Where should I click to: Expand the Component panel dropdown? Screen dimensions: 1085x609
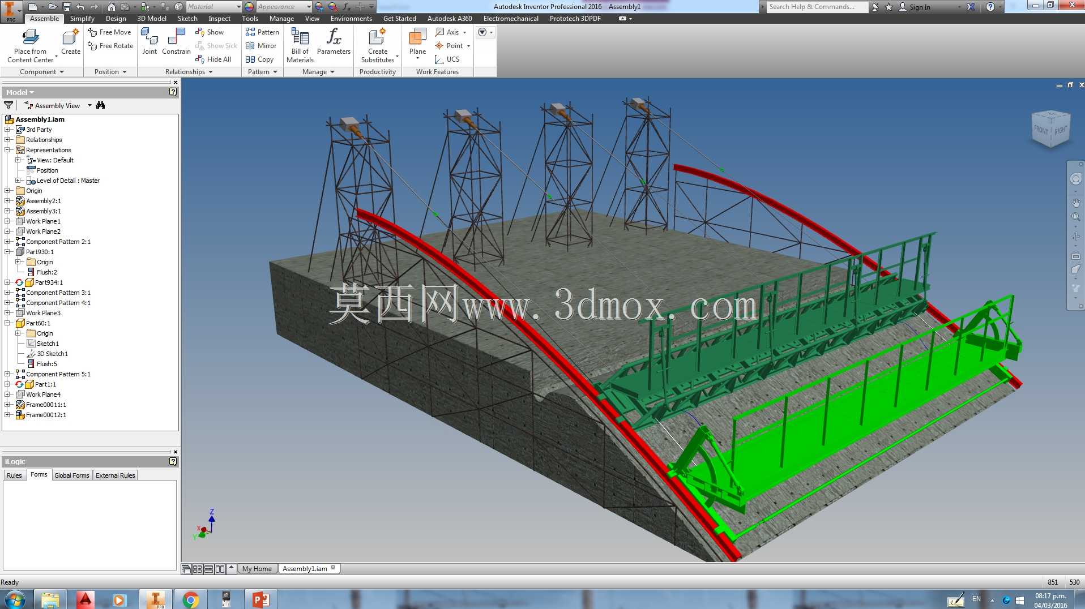pos(42,72)
